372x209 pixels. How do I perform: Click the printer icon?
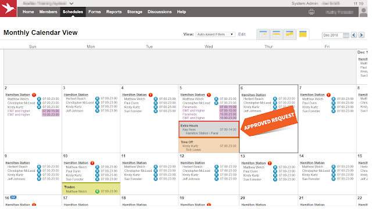pyautogui.click(x=312, y=12)
